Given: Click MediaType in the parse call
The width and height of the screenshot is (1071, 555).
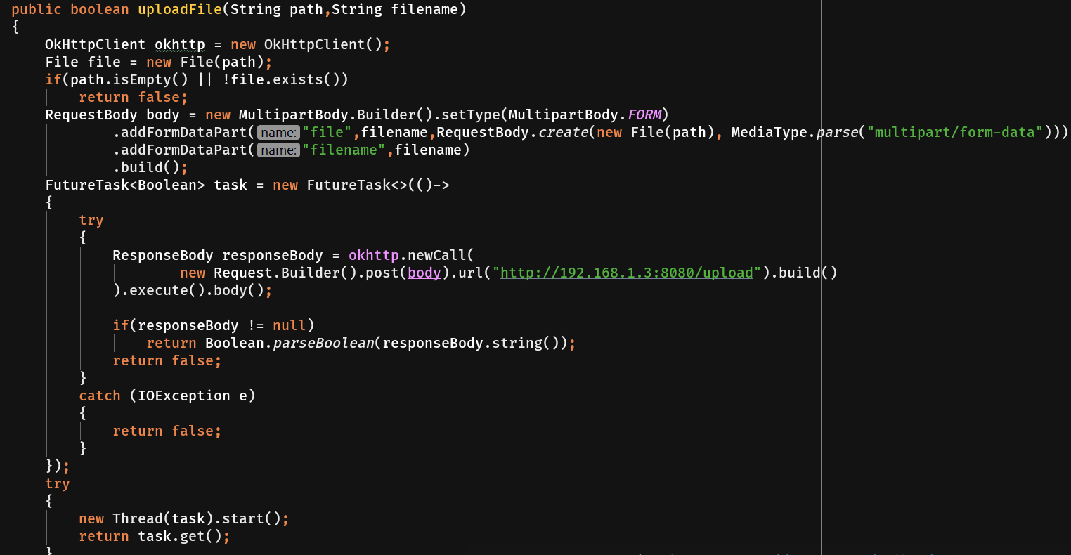Looking at the screenshot, I should click(x=770, y=132).
